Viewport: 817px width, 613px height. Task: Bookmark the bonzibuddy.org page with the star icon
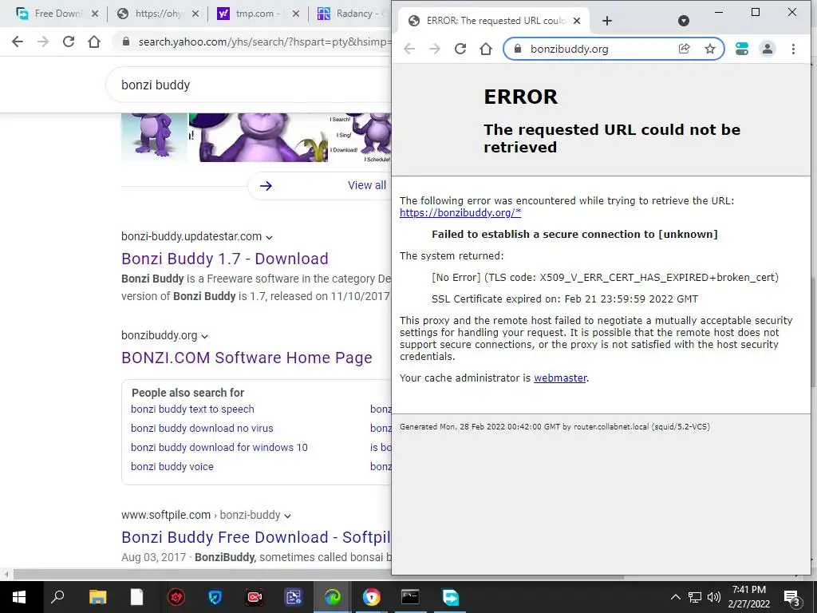[709, 49]
